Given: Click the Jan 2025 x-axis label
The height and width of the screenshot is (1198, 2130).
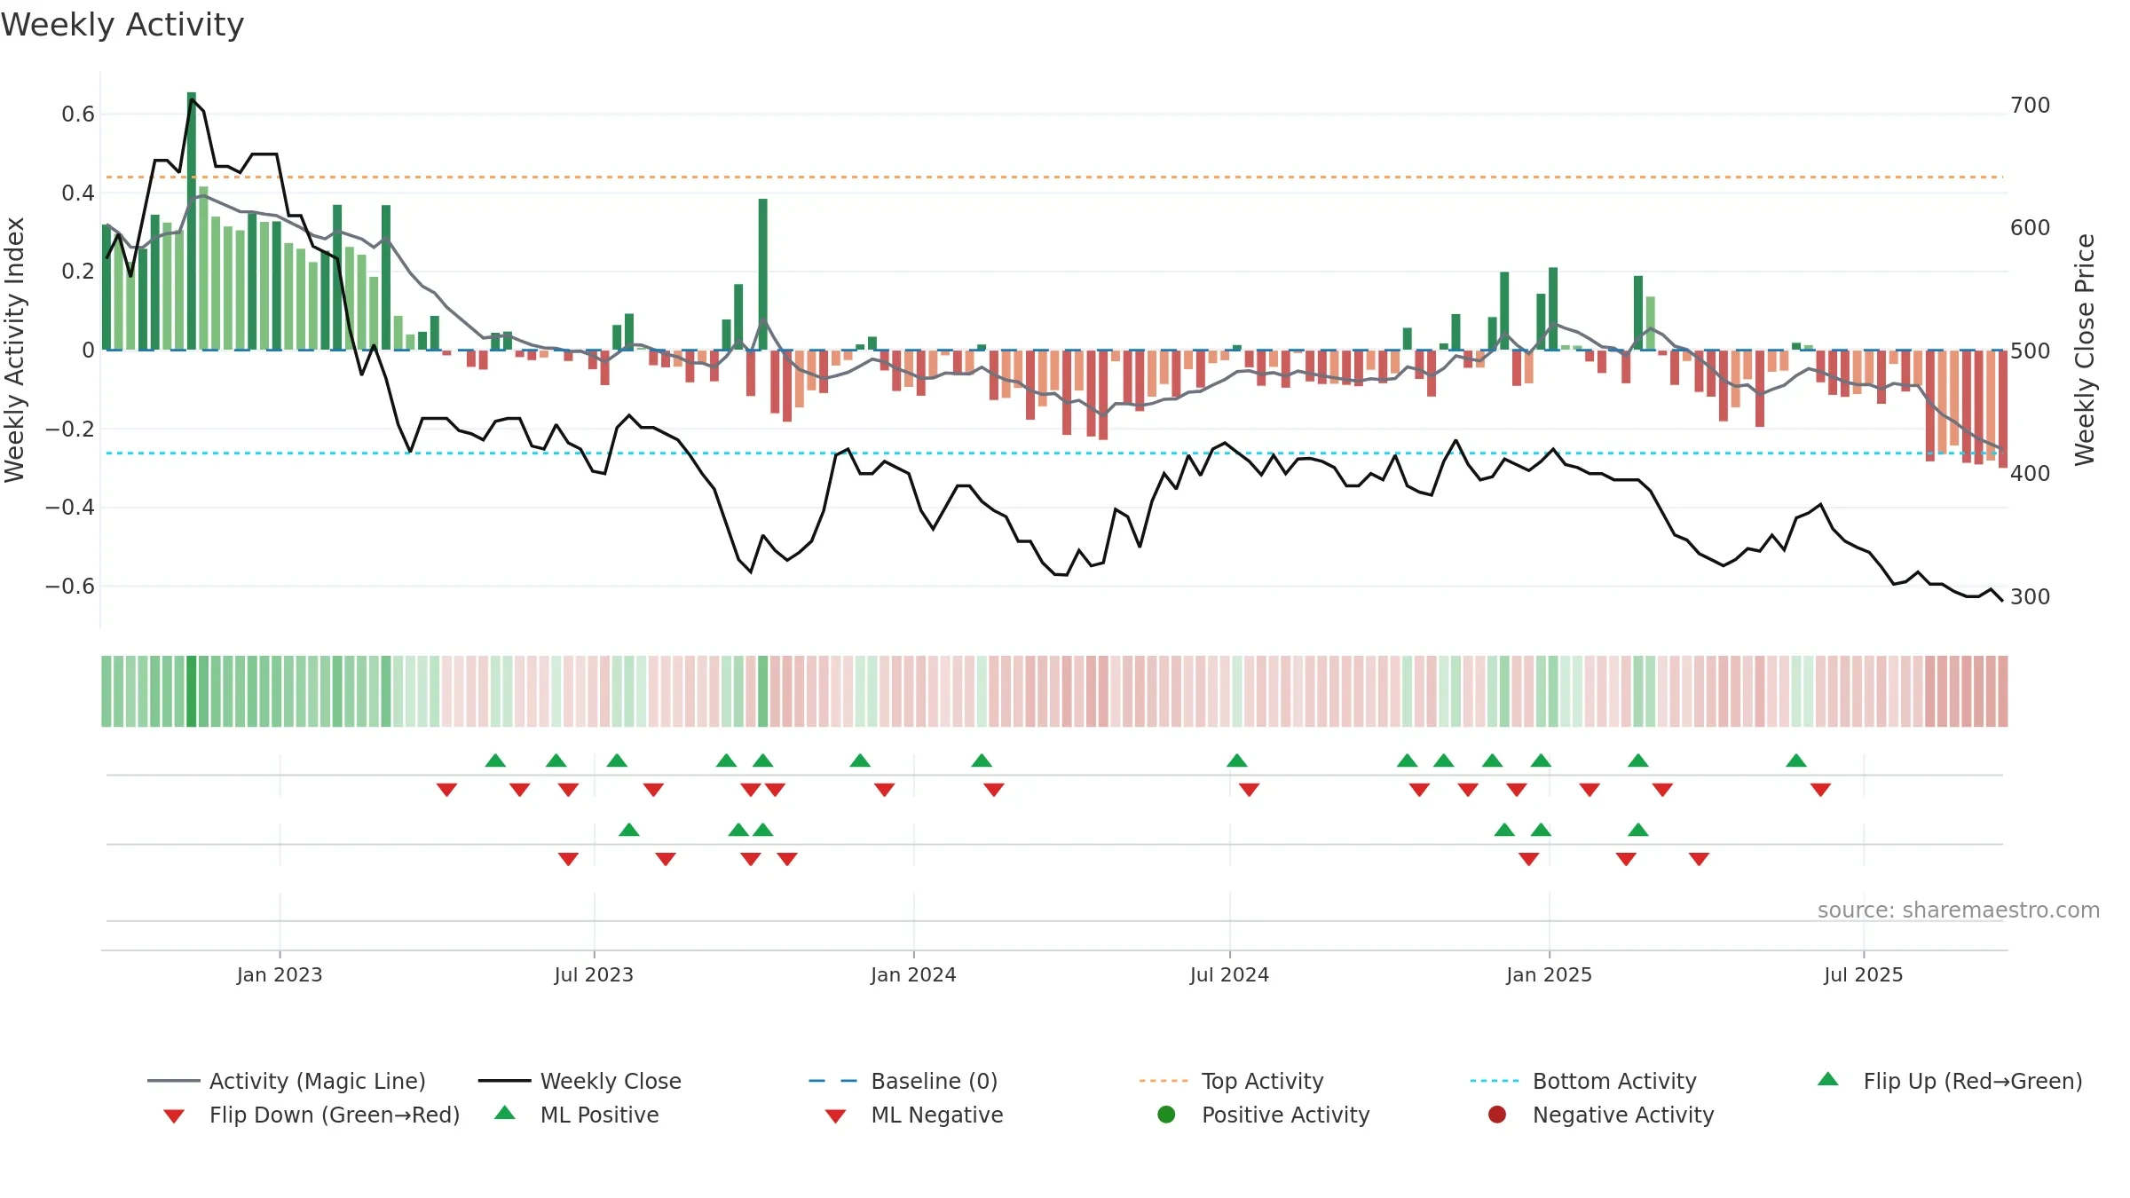Looking at the screenshot, I should (x=1550, y=974).
